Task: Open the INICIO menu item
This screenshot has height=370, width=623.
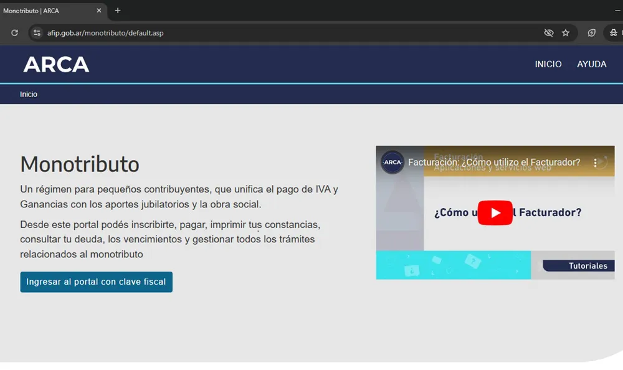Action: click(x=548, y=64)
